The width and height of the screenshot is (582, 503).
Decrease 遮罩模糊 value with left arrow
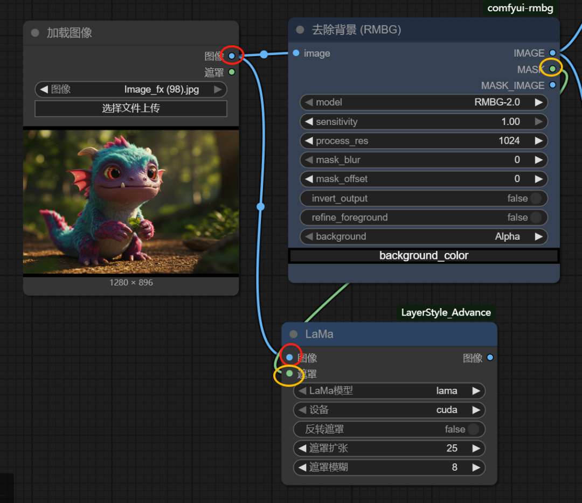click(302, 467)
